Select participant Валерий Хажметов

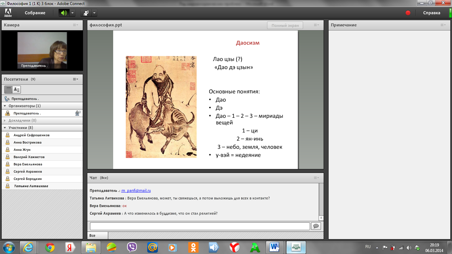42,157
